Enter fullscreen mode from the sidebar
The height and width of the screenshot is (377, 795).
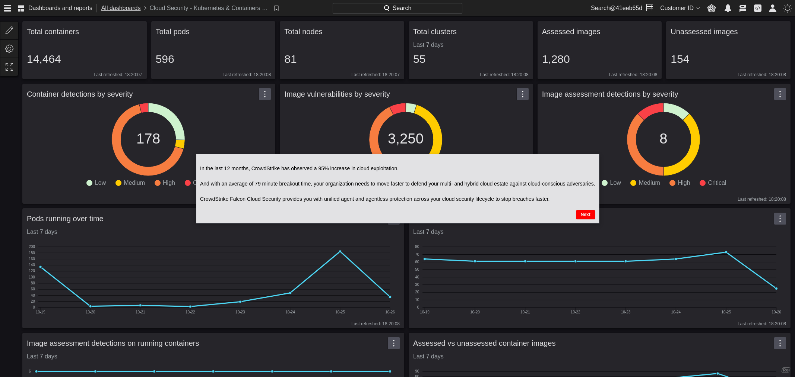(9, 67)
